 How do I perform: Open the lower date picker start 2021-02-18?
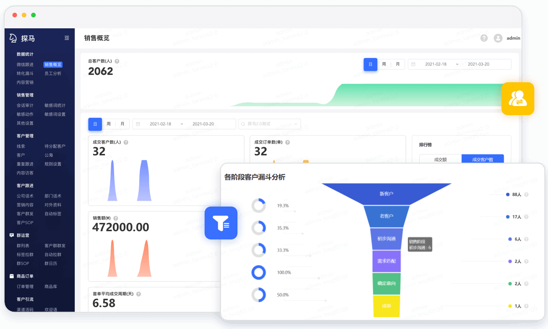(160, 124)
